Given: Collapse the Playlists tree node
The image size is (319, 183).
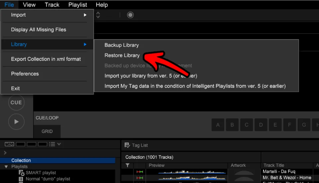Looking at the screenshot, I should pos(6,167).
